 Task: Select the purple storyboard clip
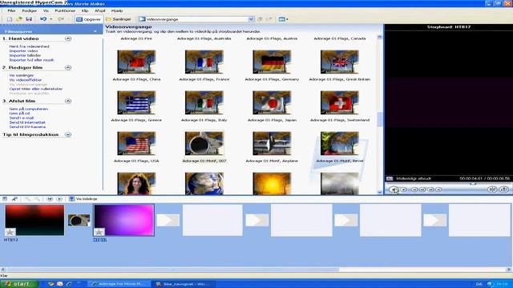coord(123,220)
